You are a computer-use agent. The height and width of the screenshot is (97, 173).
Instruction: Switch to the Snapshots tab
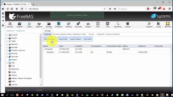click(101, 34)
